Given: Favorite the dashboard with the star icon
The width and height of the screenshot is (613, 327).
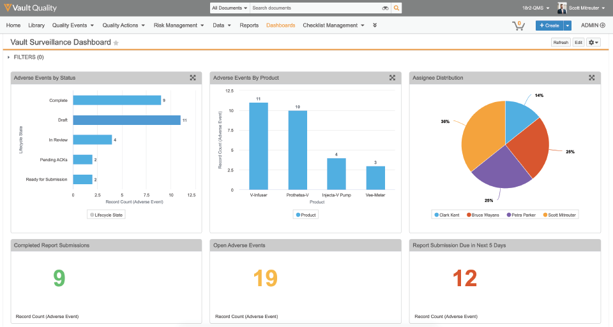Looking at the screenshot, I should [116, 43].
